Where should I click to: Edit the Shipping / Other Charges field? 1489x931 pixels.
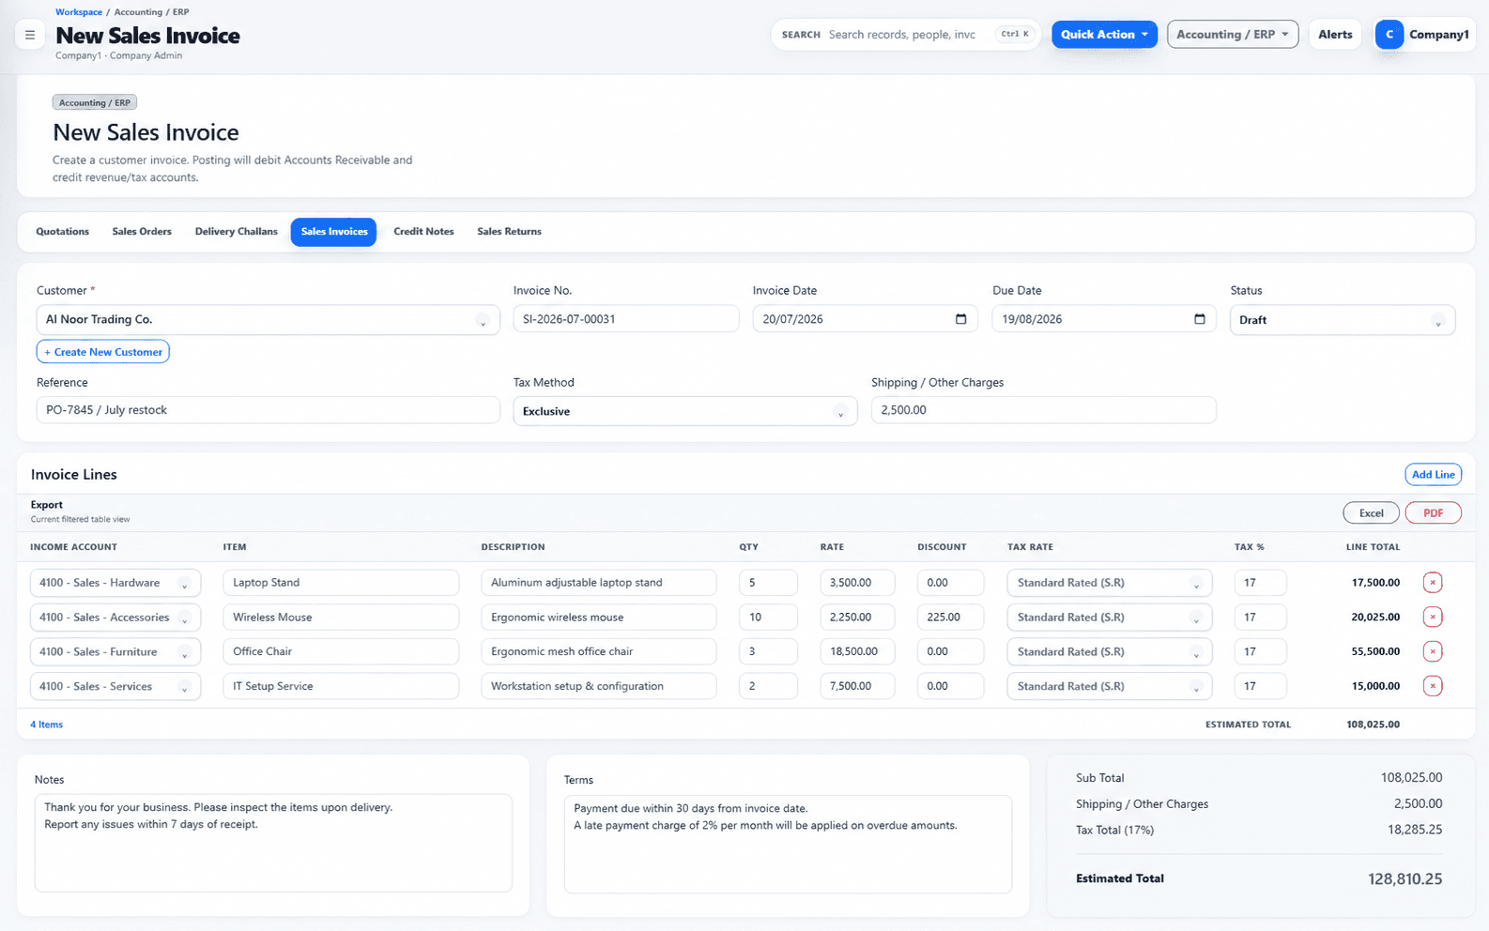[x=1044, y=410]
